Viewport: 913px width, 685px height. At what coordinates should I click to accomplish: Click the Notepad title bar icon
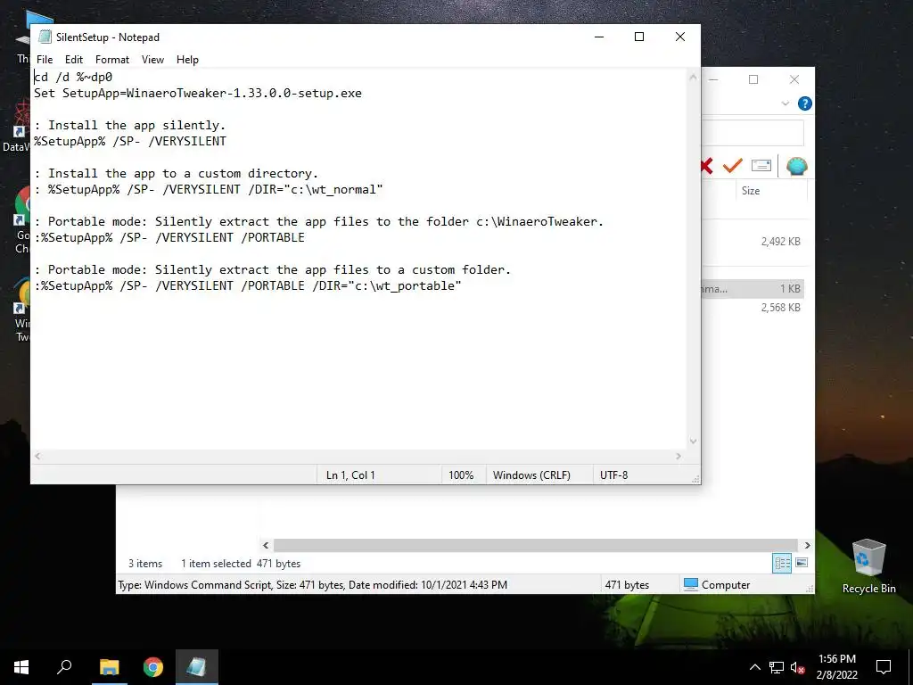[45, 37]
